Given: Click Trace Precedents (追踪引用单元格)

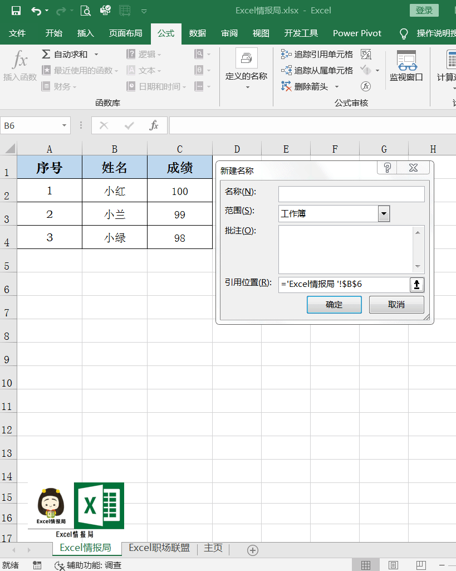Looking at the screenshot, I should 317,54.
